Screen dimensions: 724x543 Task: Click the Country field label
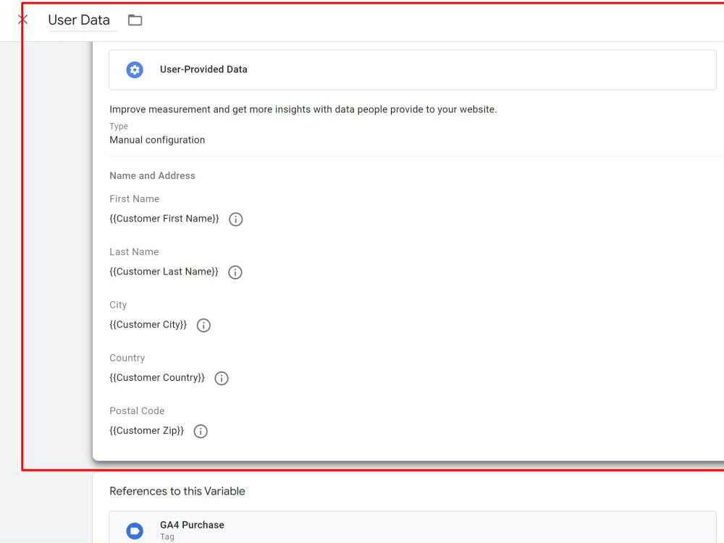(127, 358)
